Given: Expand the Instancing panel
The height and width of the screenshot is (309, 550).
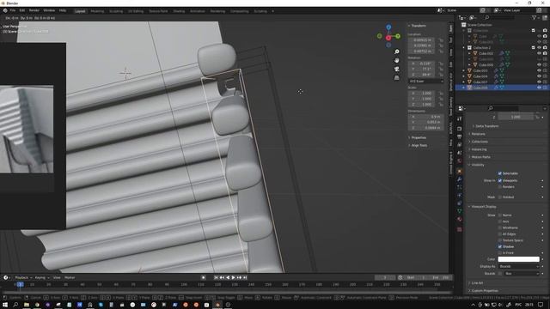Looking at the screenshot, I should [480, 149].
